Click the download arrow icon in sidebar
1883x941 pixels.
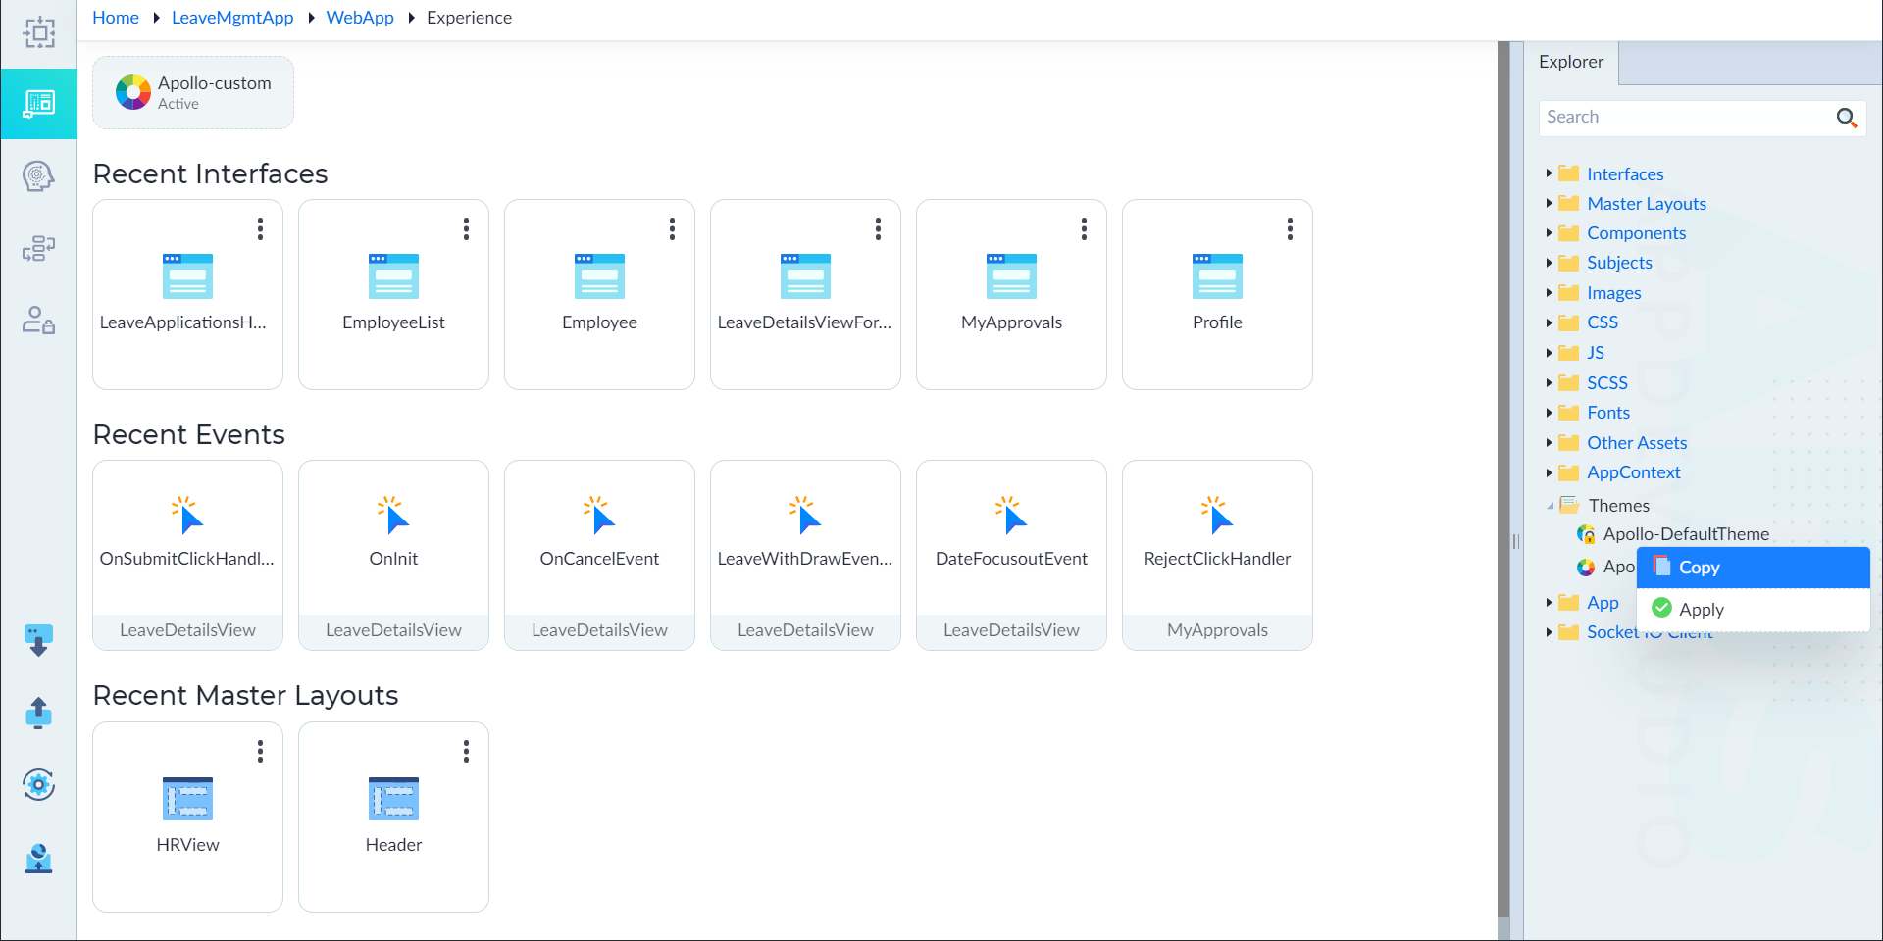point(39,641)
